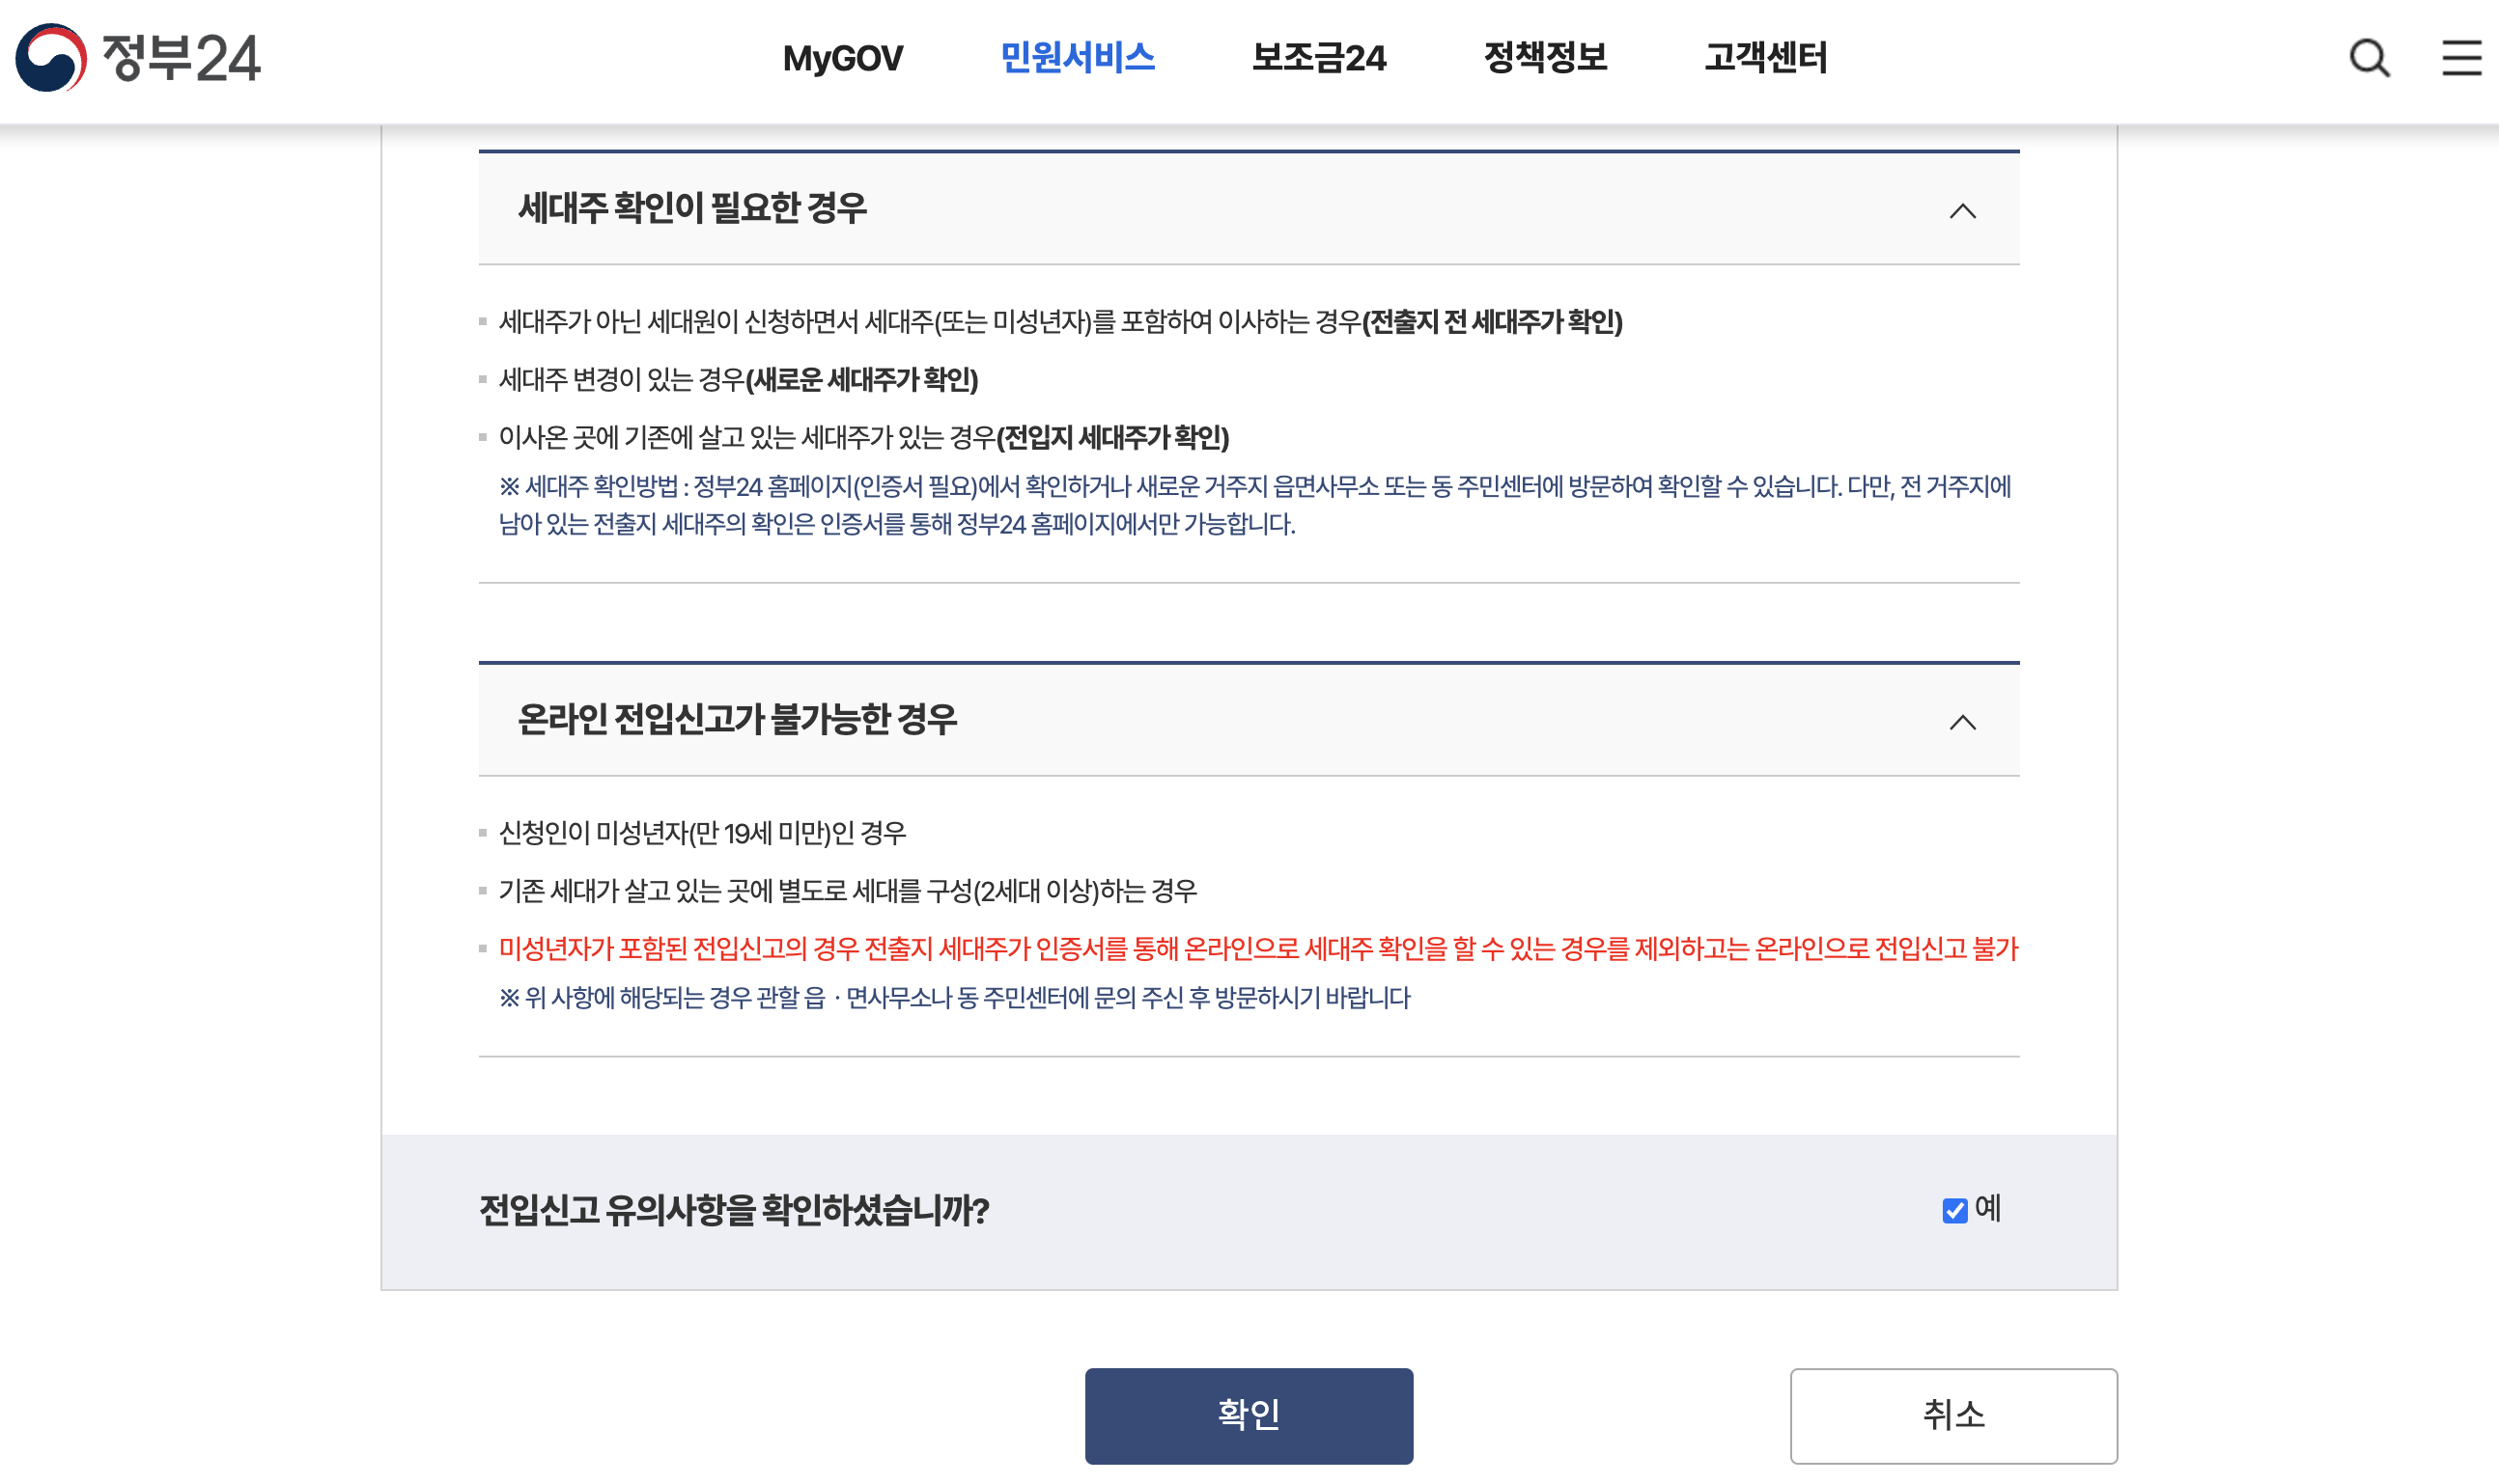Click the 예 checkbox label
Screen dimensions: 2499x1484
(1986, 1209)
